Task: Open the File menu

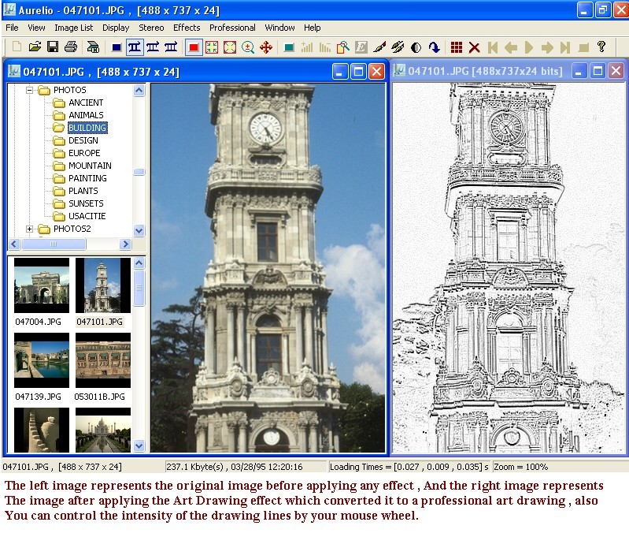Action: [x=12, y=28]
